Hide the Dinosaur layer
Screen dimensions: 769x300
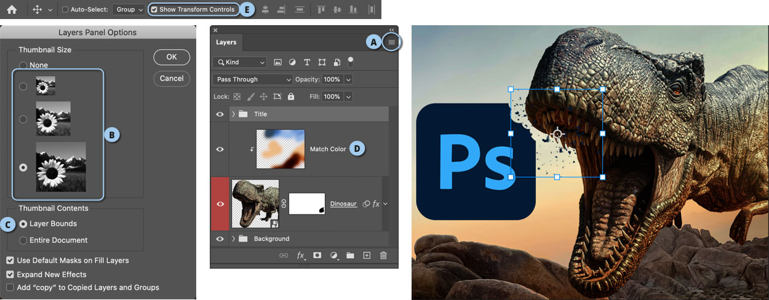point(220,203)
